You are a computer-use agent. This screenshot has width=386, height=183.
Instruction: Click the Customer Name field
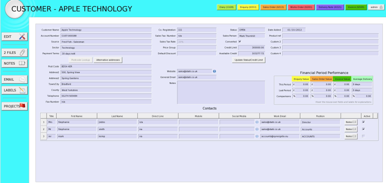pyautogui.click(x=106, y=30)
